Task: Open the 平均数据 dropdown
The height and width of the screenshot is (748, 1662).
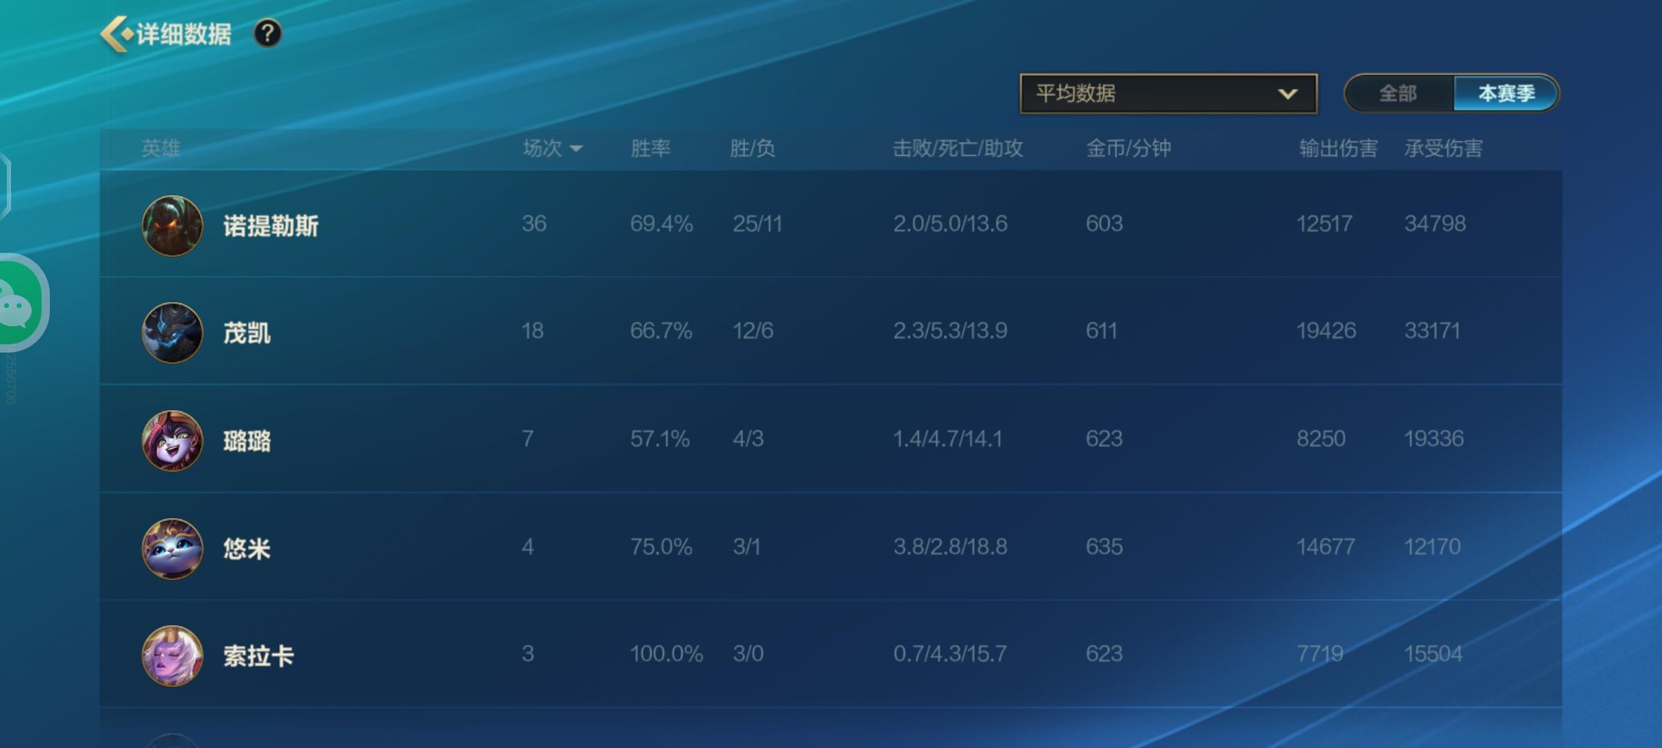Action: [x=1168, y=93]
